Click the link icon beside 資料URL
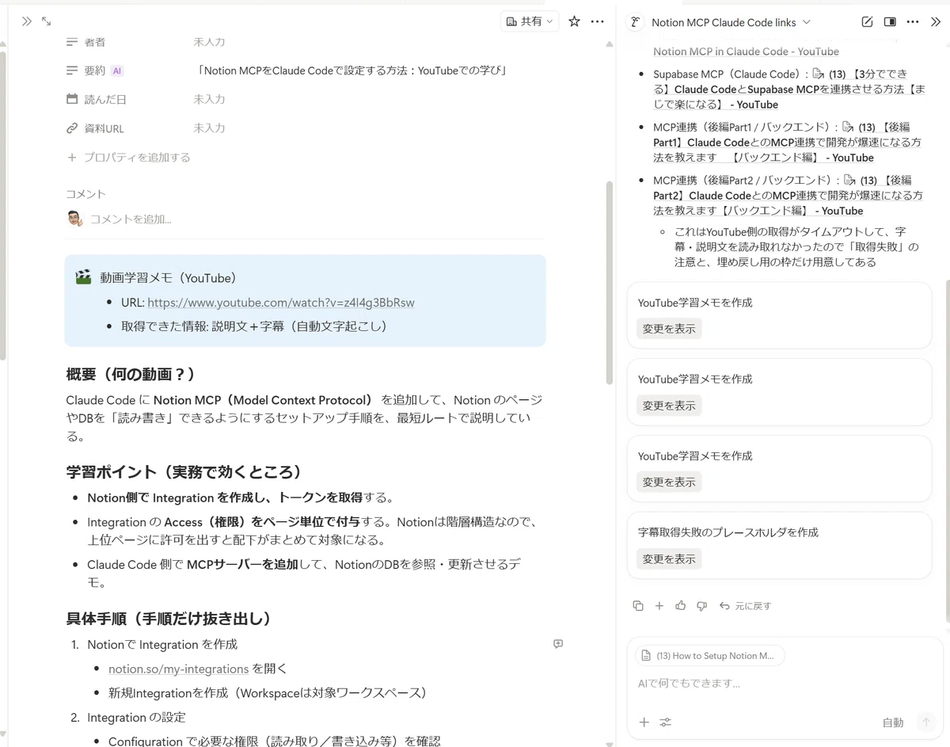 72,128
